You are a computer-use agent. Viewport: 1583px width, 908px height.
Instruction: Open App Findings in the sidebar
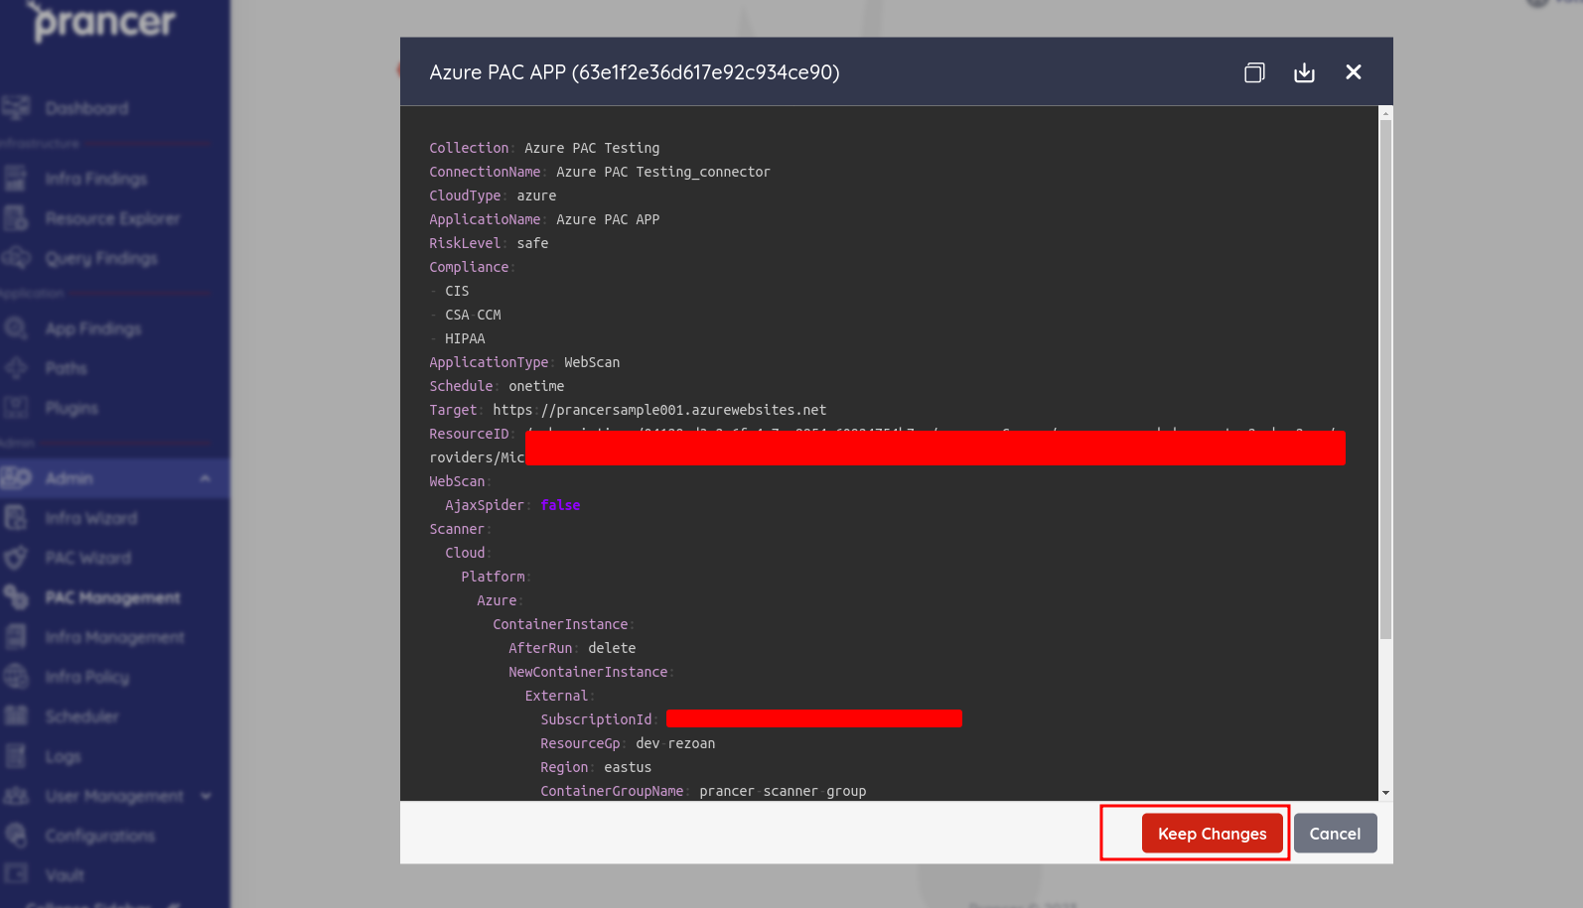93,328
